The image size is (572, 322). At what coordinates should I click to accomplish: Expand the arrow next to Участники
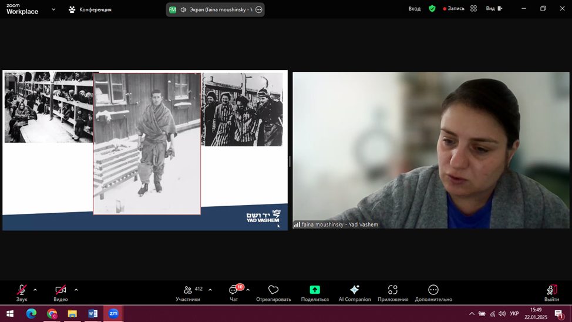[210, 290]
